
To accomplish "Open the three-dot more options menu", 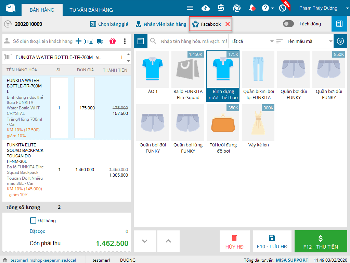I will coord(125,41).
